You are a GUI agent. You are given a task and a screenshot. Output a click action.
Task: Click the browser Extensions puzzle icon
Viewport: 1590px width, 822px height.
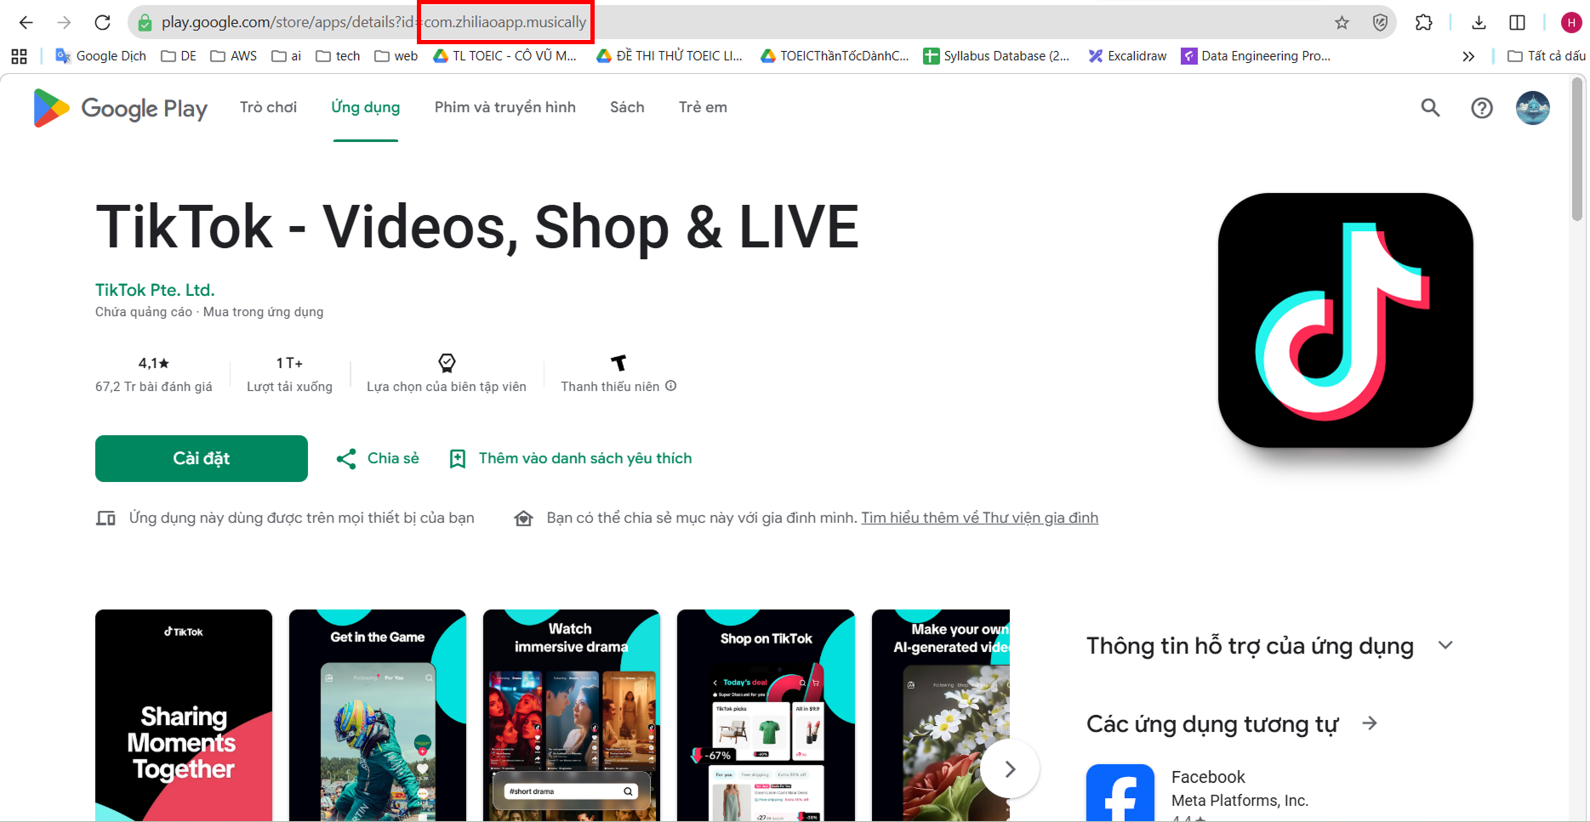pyautogui.click(x=1423, y=23)
